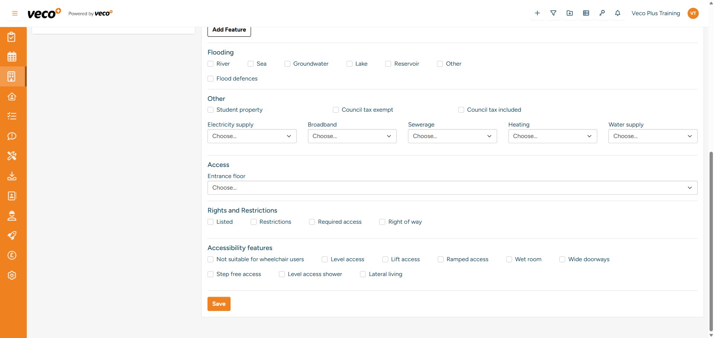
Task: Open the Entrance floor dropdown
Action: click(x=452, y=188)
